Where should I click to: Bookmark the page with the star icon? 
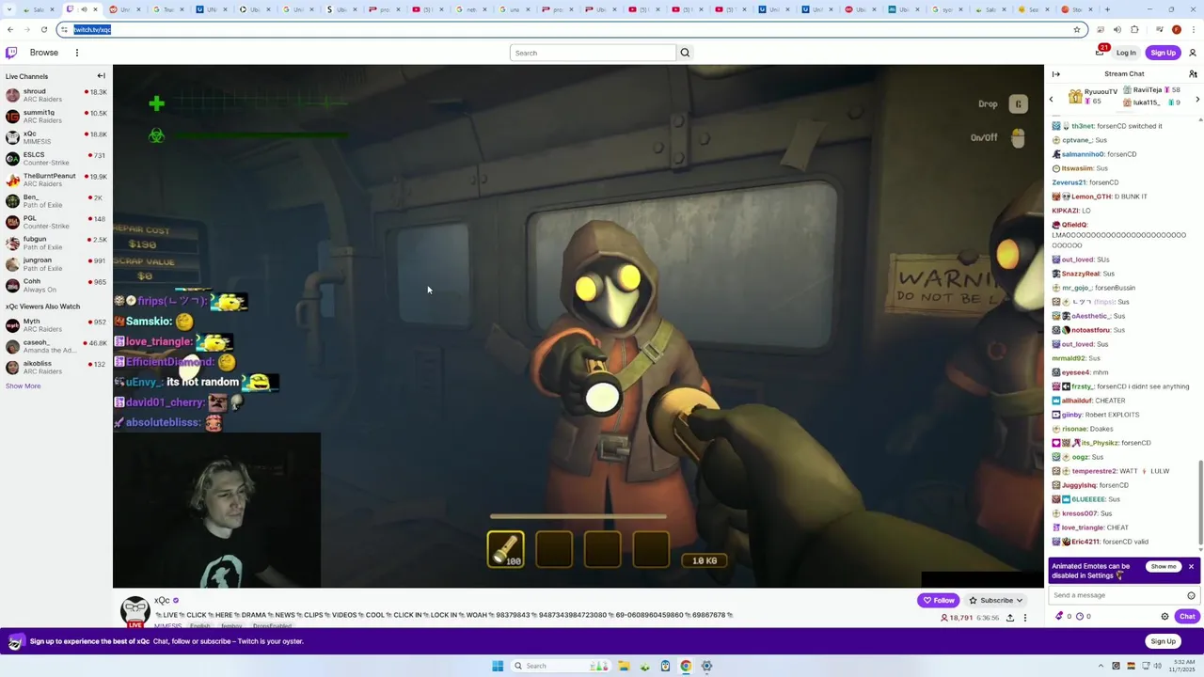coord(1077,29)
